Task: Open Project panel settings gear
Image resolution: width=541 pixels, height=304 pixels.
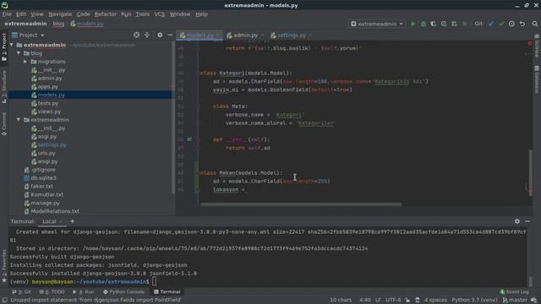Action: [x=160, y=35]
